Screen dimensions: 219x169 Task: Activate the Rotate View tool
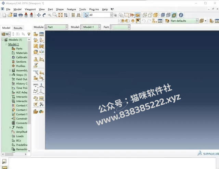tap(44, 15)
